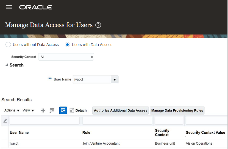Click the Role column filter field

pos(117,121)
